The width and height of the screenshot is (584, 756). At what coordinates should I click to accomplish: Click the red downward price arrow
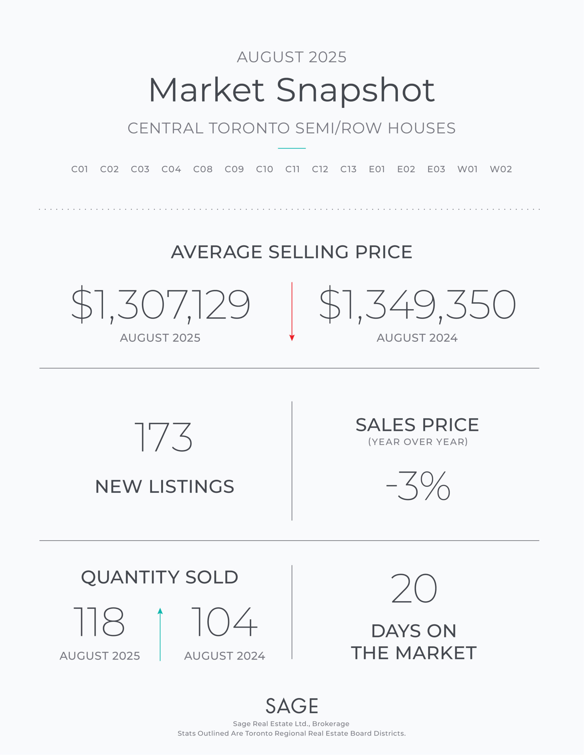click(292, 311)
